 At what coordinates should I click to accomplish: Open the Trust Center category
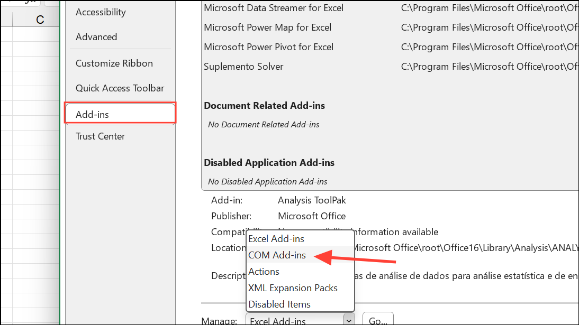tap(100, 136)
